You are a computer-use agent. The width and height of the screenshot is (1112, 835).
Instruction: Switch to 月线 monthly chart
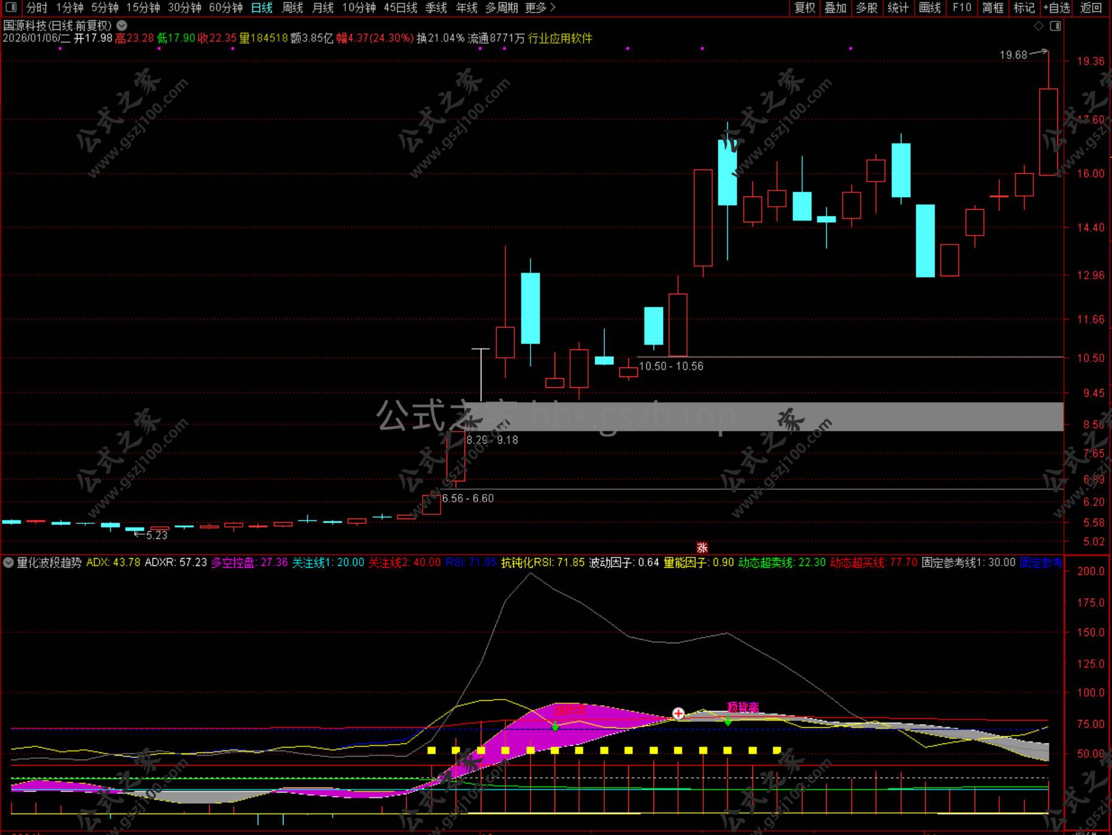(323, 8)
